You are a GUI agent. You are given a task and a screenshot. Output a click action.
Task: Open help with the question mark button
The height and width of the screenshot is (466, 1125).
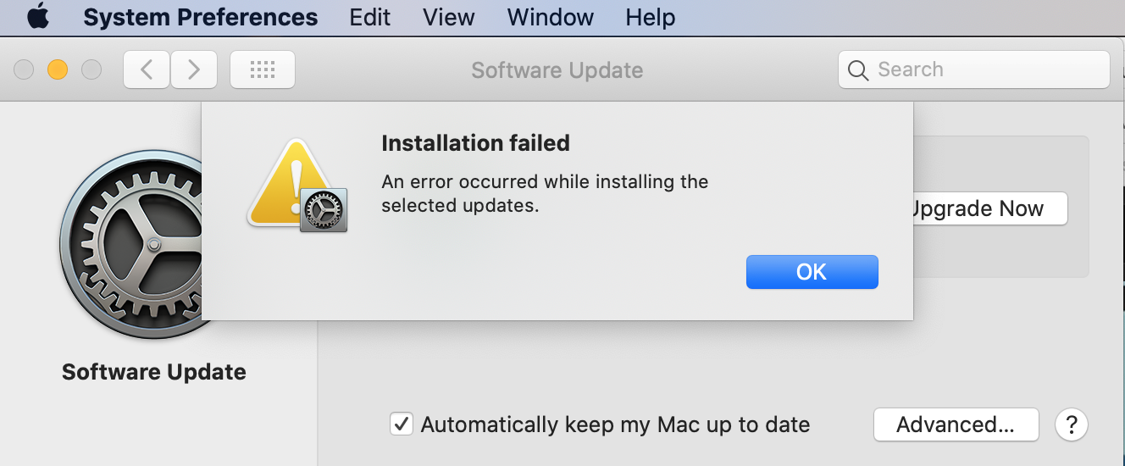[1072, 424]
